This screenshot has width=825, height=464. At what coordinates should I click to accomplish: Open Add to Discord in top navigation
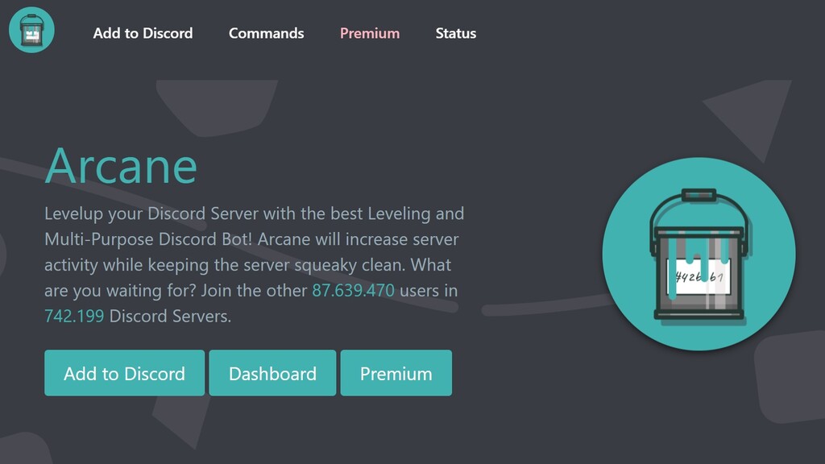pyautogui.click(x=143, y=33)
